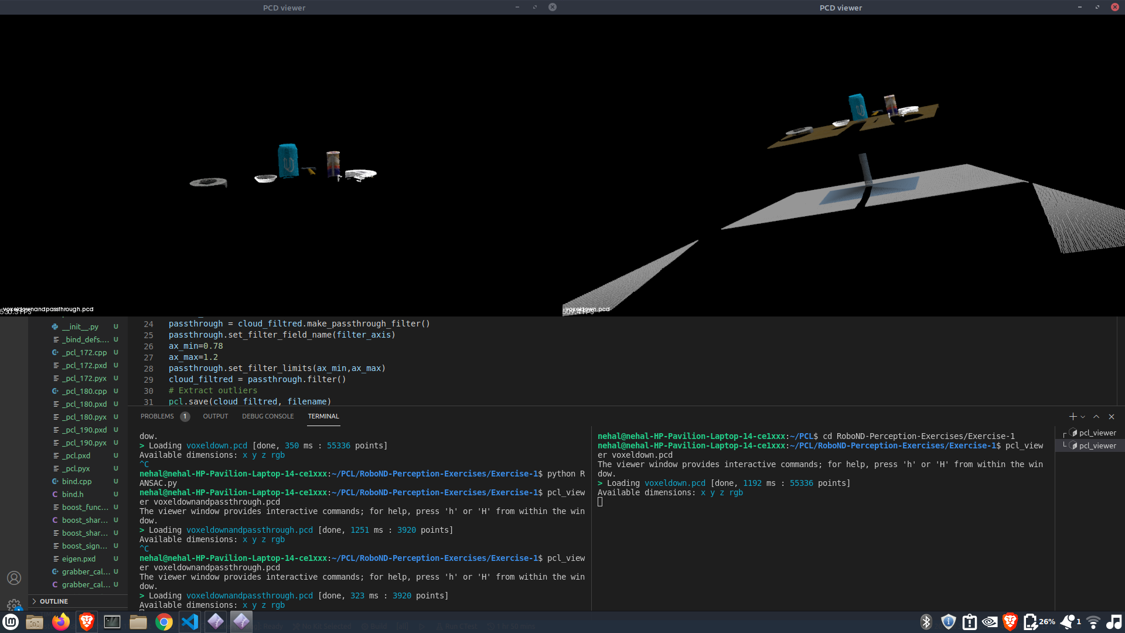Expand the OUTLINE section
The image size is (1125, 633).
pos(53,601)
